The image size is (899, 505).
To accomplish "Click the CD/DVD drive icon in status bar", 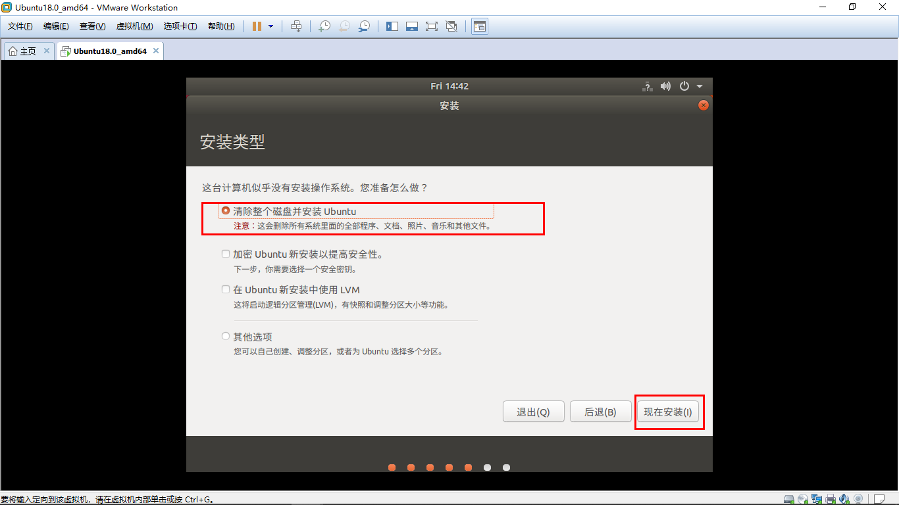I will pos(803,499).
